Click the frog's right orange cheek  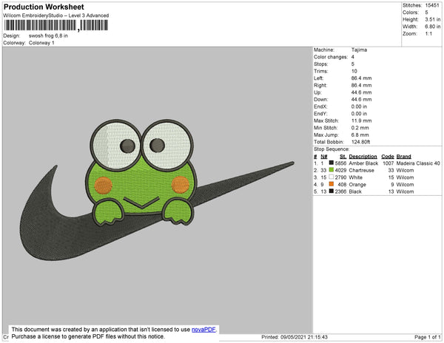(x=181, y=185)
